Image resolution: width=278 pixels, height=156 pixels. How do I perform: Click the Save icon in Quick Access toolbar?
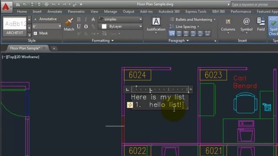(x=32, y=4)
